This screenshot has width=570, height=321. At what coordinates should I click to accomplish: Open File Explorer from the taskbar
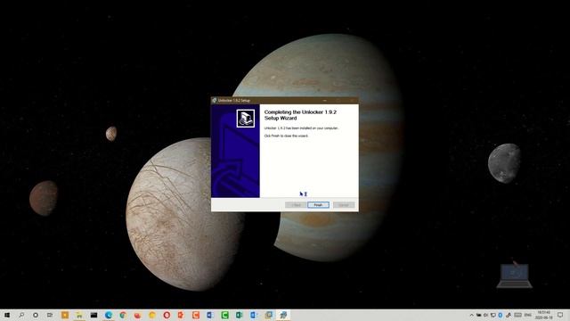79,315
